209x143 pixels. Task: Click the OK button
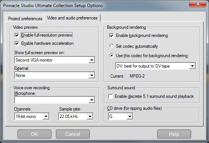click(x=34, y=134)
